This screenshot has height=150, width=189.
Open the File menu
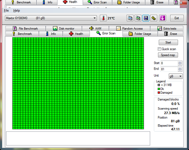pos(6,11)
